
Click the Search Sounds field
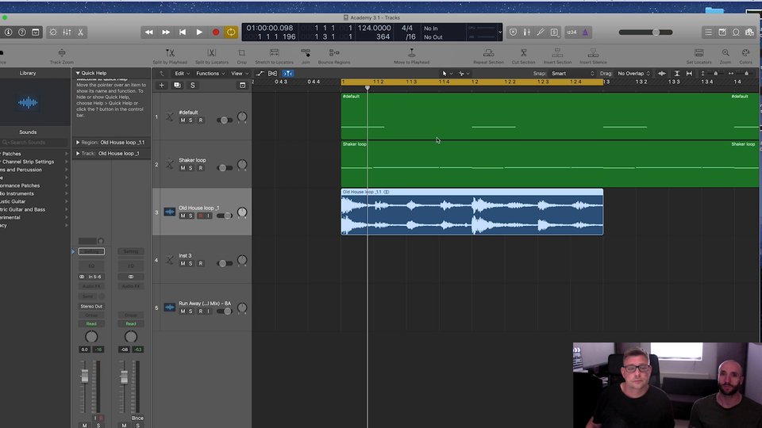click(x=34, y=143)
